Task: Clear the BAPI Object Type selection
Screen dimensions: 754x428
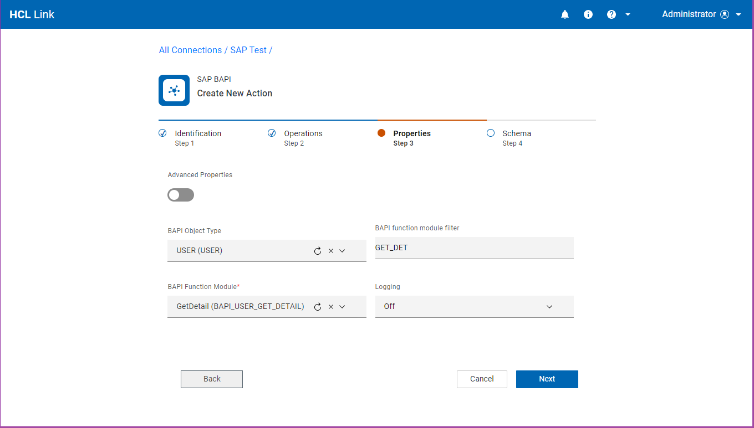Action: pos(331,251)
